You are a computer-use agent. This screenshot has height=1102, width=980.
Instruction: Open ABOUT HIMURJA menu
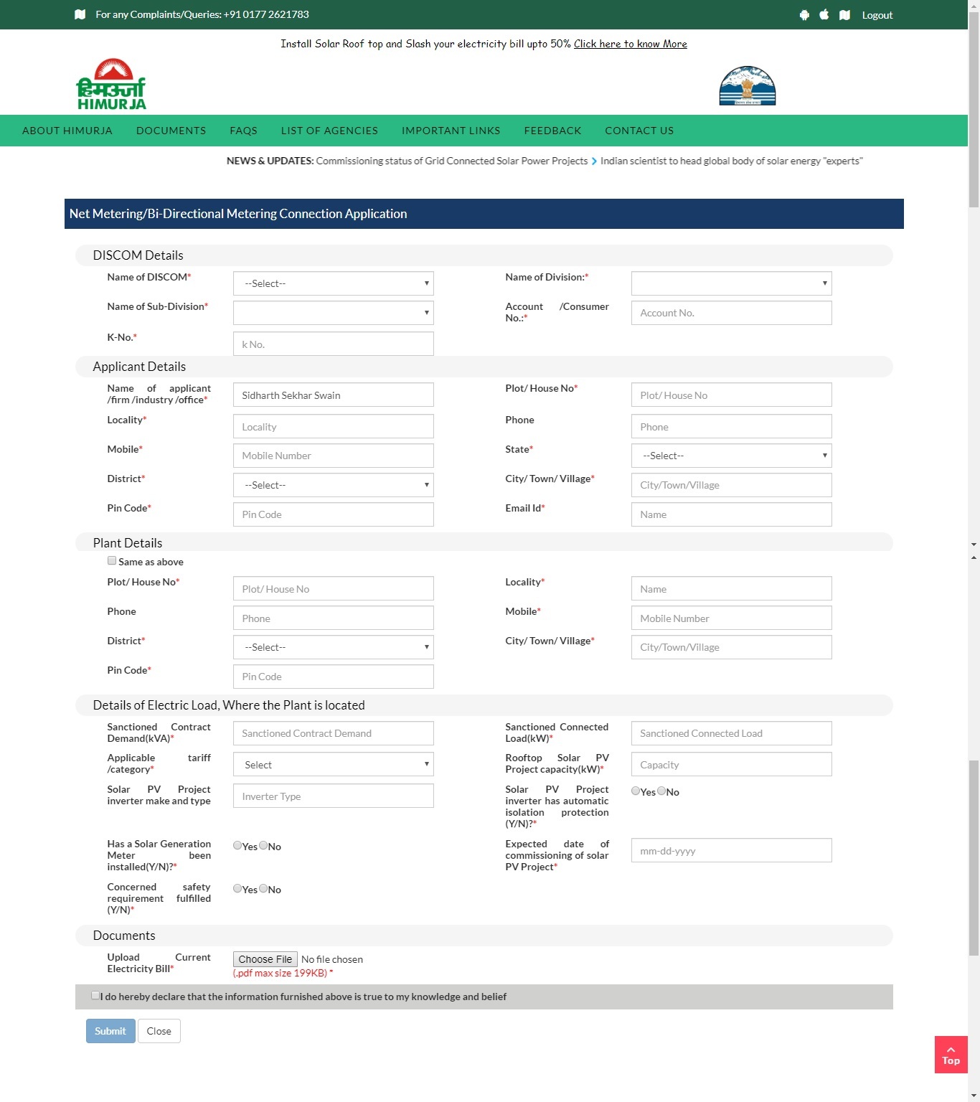point(67,131)
